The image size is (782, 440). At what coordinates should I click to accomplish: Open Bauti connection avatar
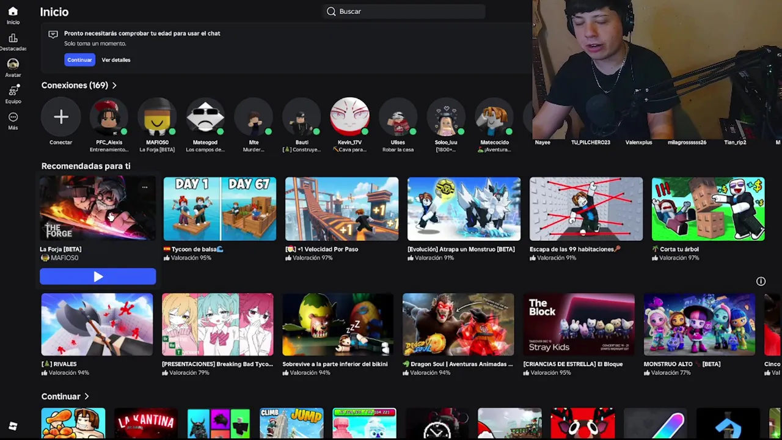click(302, 117)
